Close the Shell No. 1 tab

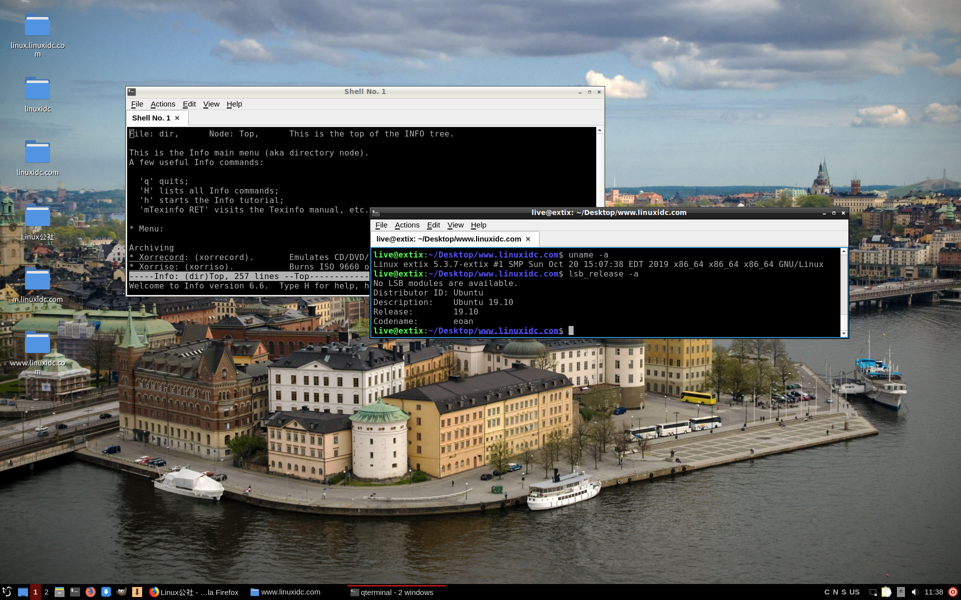click(x=177, y=118)
